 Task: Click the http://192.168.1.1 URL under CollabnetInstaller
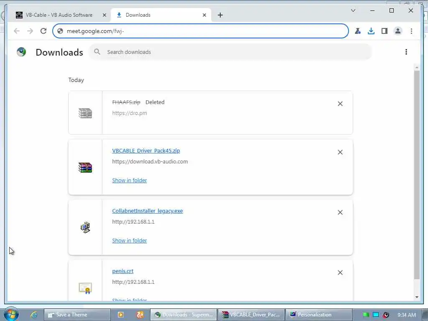[133, 222]
